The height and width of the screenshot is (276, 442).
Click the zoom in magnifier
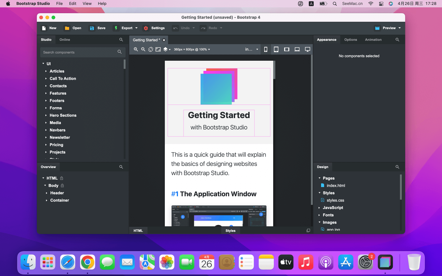(136, 49)
